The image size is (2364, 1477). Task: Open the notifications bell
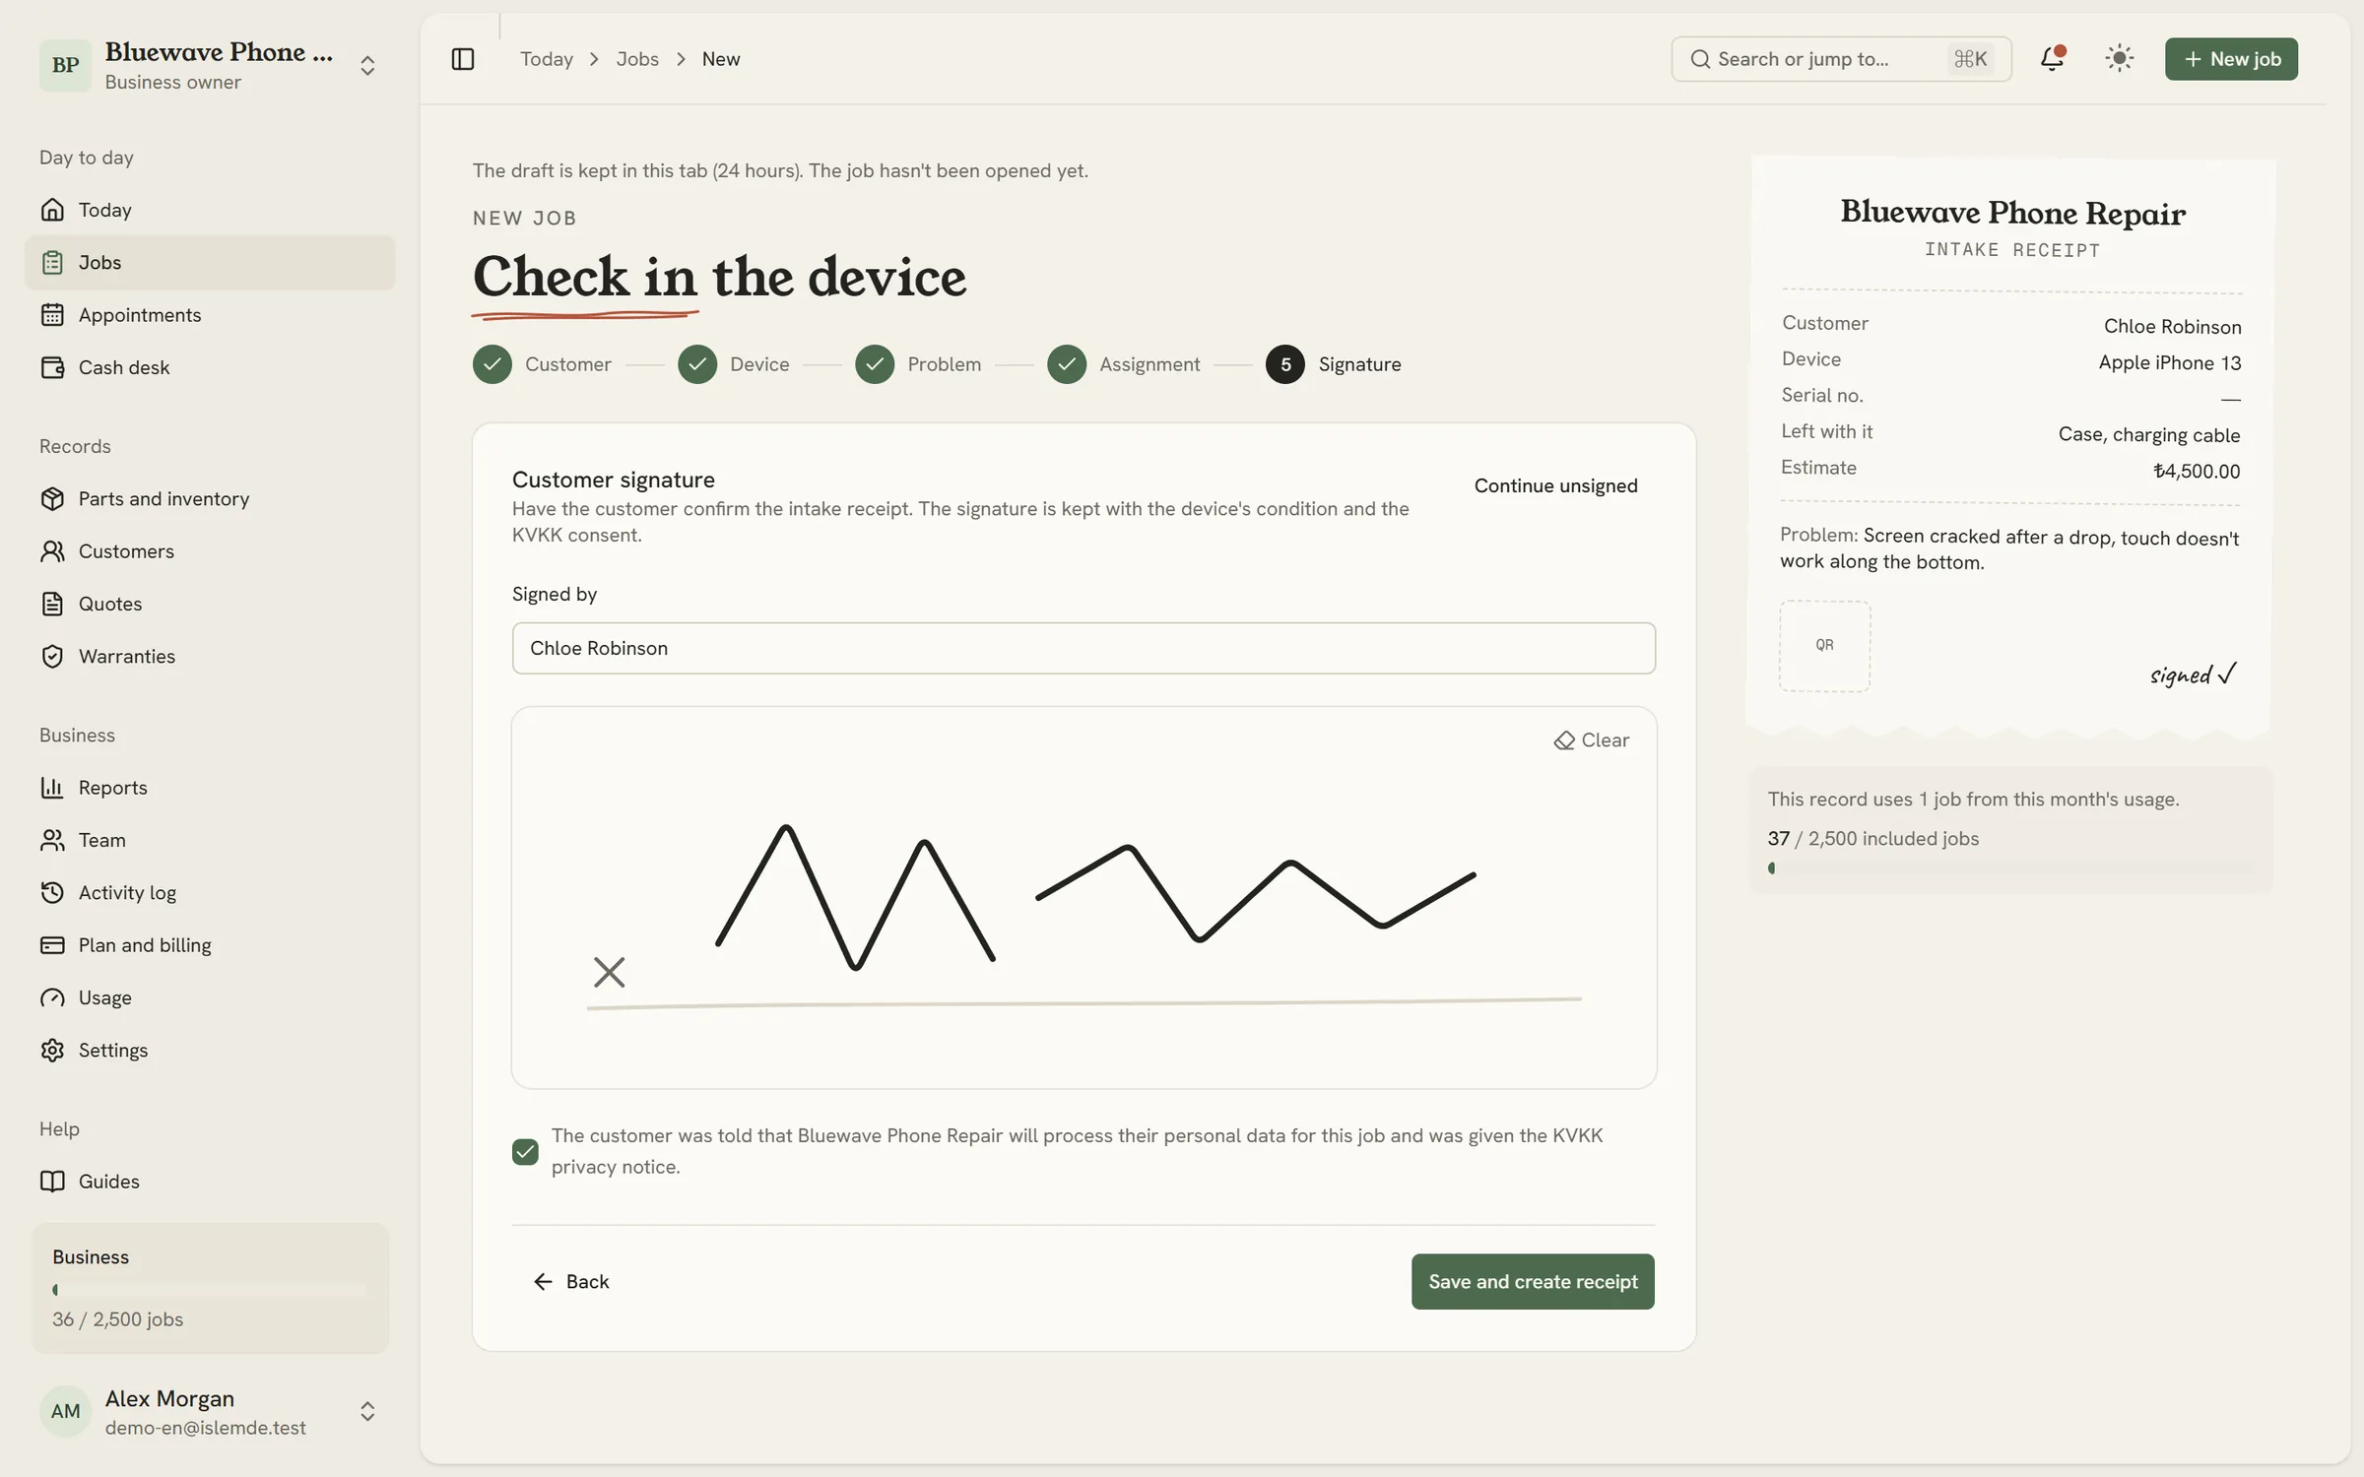pos(2052,59)
